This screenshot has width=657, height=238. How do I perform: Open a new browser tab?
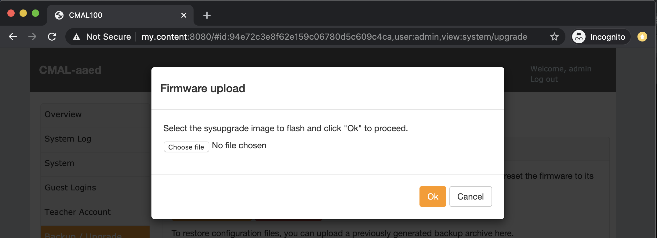pyautogui.click(x=207, y=15)
